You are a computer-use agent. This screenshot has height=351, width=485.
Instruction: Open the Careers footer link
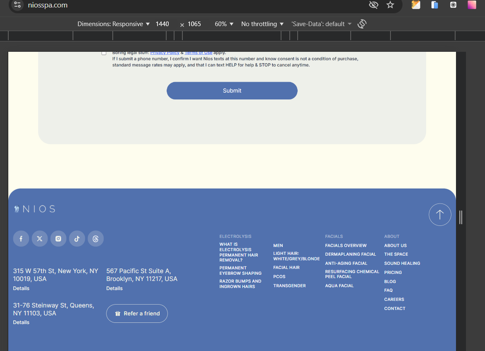pos(394,299)
